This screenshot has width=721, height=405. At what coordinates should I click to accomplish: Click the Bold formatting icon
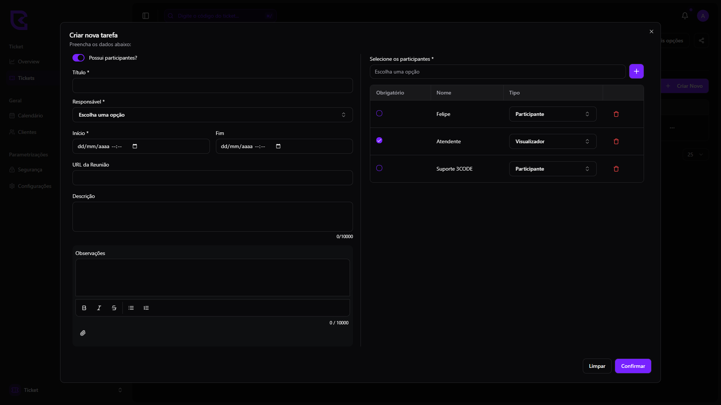(84, 308)
